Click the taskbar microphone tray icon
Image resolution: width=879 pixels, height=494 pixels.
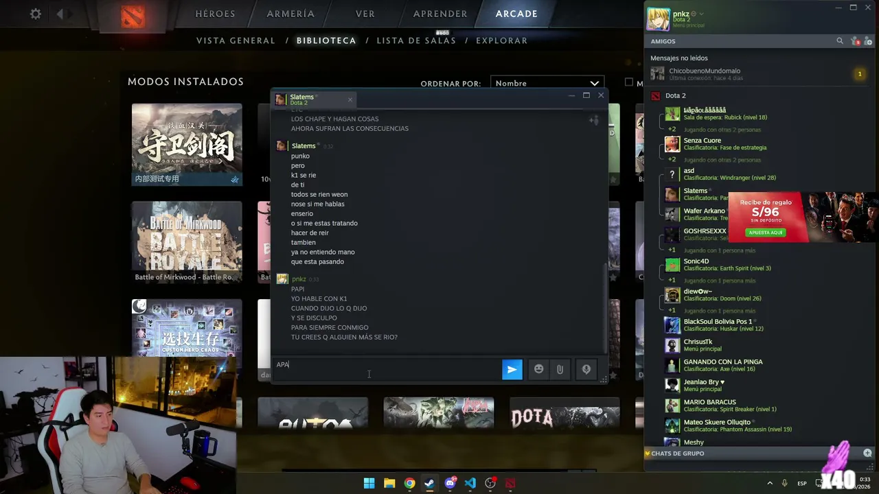tap(784, 484)
